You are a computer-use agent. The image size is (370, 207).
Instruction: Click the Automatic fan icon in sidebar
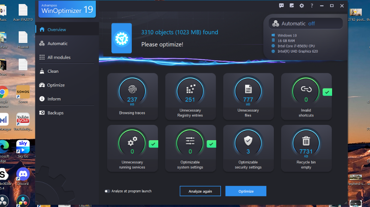42,43
